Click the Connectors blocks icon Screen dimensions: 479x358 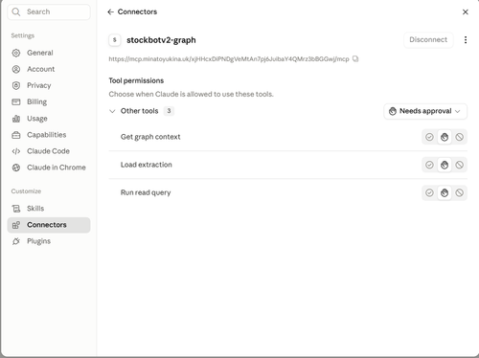pyautogui.click(x=16, y=225)
